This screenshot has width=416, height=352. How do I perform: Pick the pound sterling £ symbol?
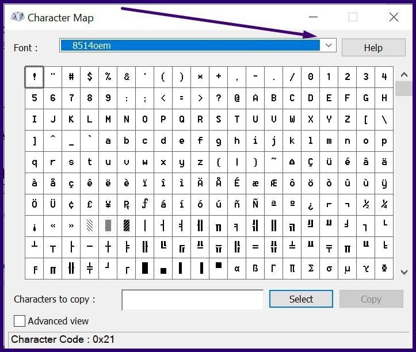pyautogui.click(x=90, y=204)
